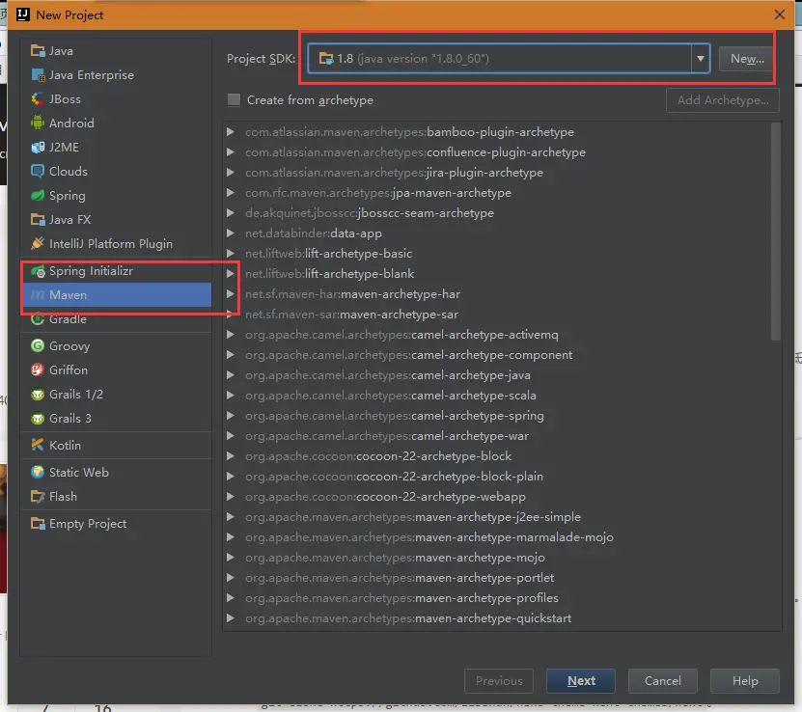Select the Android robot icon
Image resolution: width=802 pixels, height=712 pixels.
pos(38,123)
